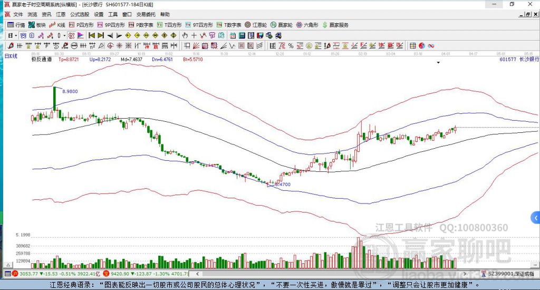Open the 六角形 hexagon tool
The height and width of the screenshot is (290, 540).
coord(307,25)
